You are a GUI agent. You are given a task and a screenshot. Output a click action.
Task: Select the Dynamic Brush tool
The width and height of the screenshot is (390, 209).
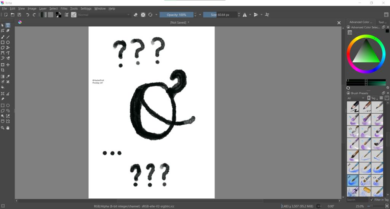[3, 58]
